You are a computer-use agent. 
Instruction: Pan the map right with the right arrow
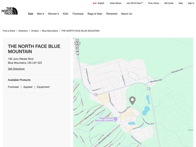coord(79,43)
